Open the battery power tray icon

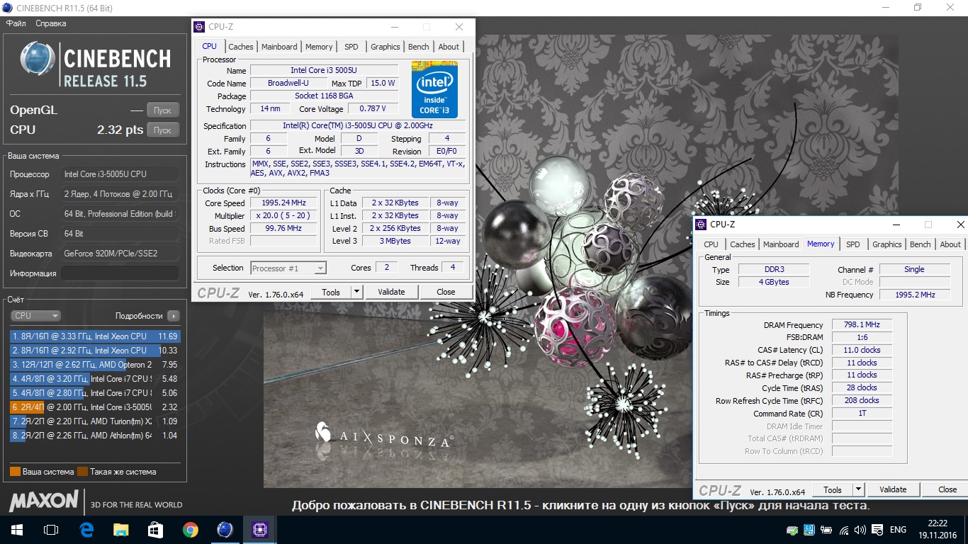point(826,530)
